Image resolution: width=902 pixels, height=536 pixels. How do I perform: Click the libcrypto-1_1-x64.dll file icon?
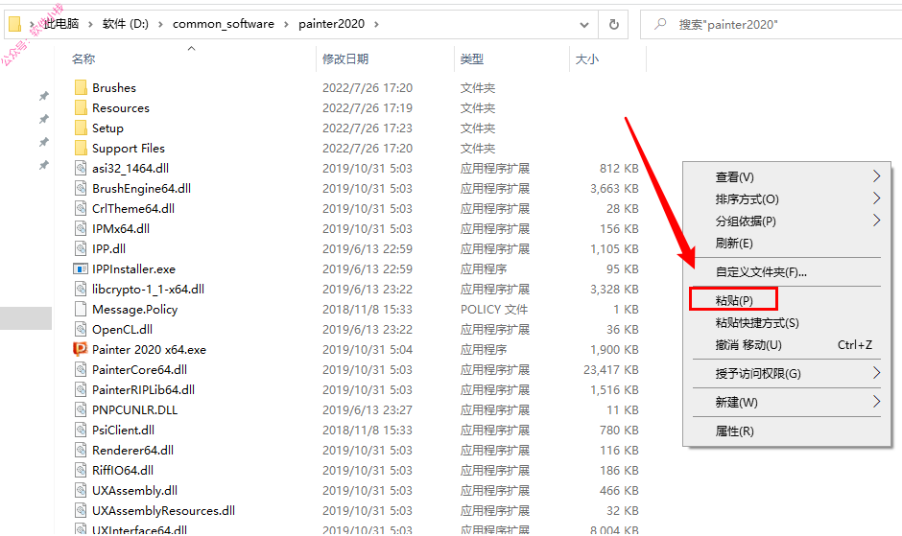point(81,289)
